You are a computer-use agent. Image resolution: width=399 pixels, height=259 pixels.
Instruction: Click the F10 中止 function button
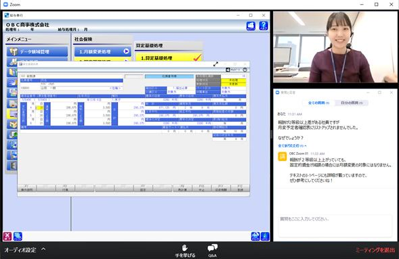pos(202,188)
